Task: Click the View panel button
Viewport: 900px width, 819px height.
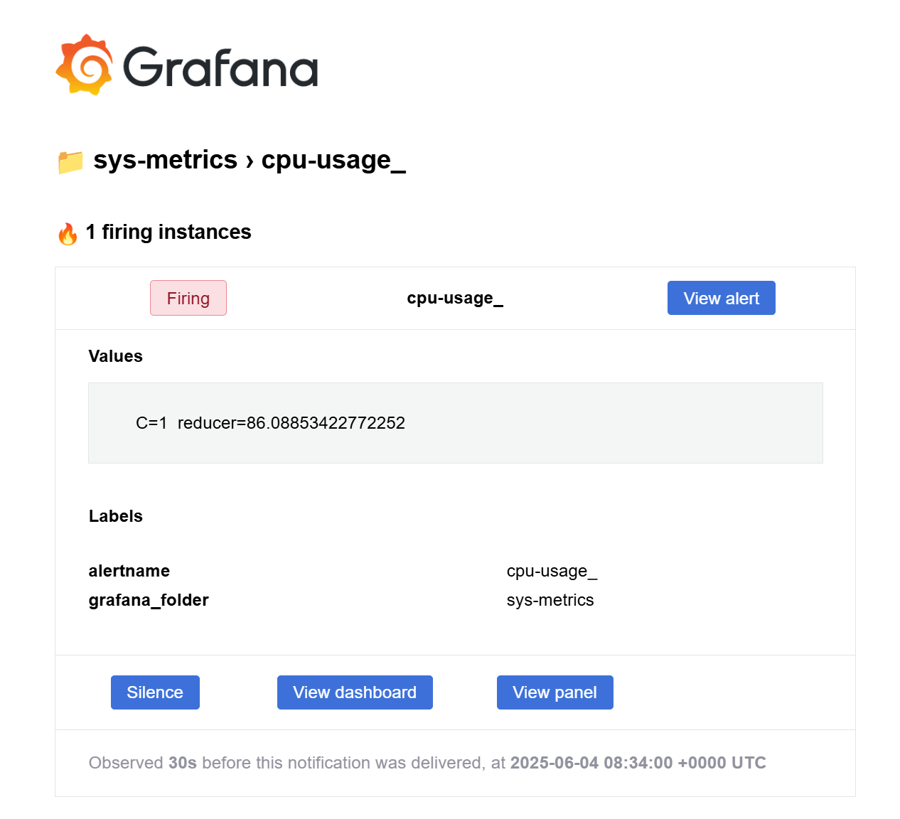Action: pos(555,692)
